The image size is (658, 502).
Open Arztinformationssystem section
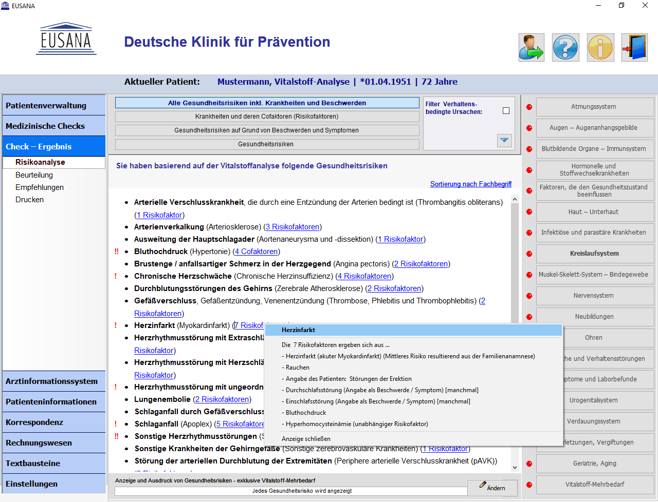pos(54,381)
